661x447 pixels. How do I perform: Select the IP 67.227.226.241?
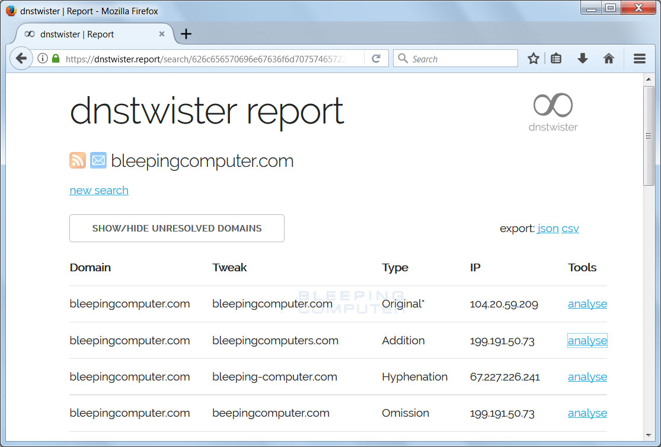504,377
